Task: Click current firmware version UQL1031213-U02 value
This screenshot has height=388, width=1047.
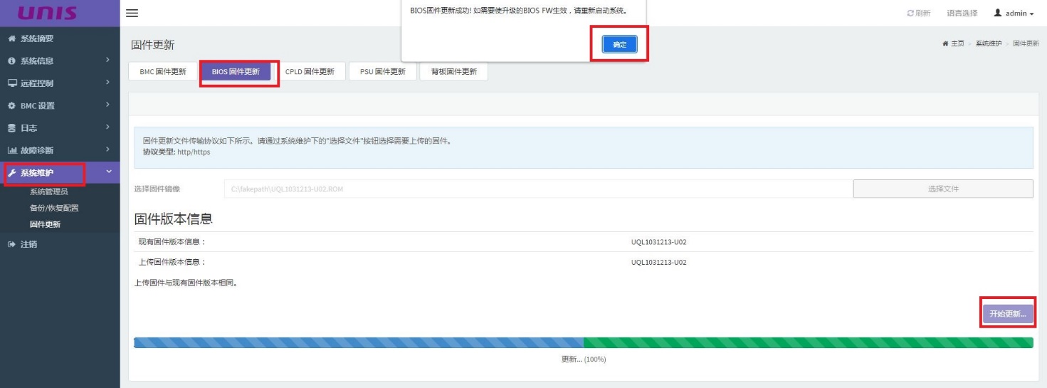Action: point(658,242)
